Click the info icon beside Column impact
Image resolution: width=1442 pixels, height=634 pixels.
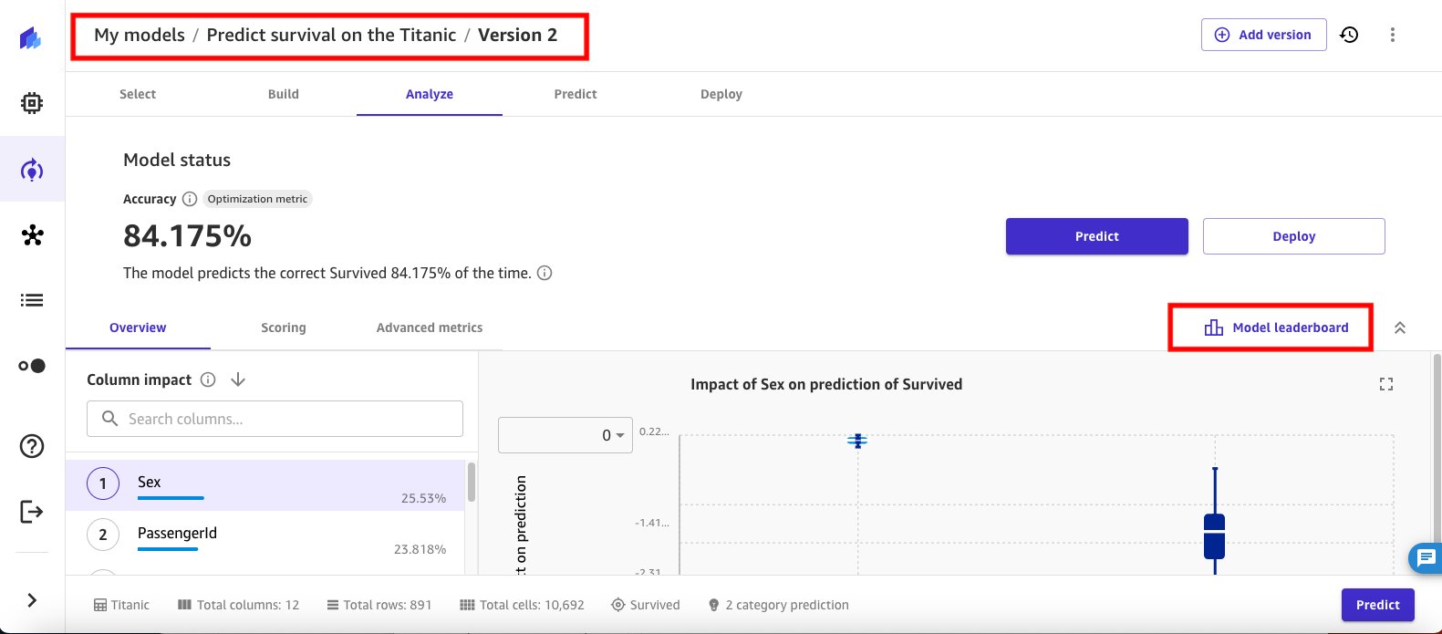pyautogui.click(x=208, y=379)
